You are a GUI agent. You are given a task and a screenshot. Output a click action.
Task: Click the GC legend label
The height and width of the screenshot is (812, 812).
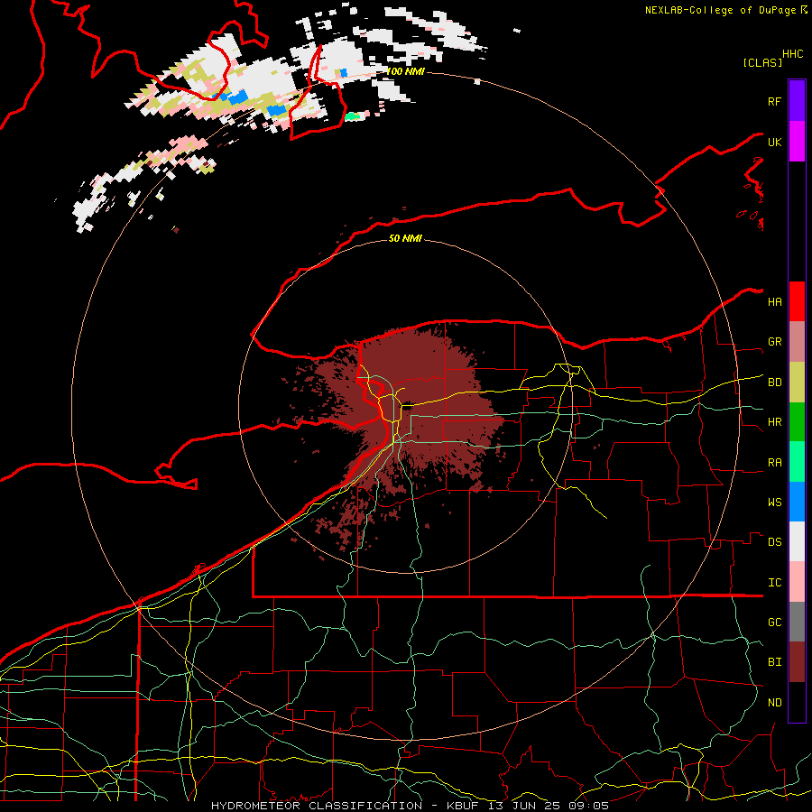pos(775,622)
